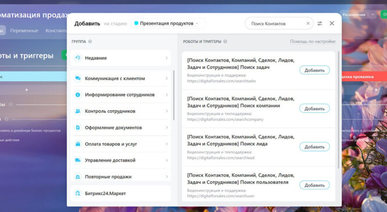Image resolution: width=387 pixels, height=212 pixels.
Task: Click the Поиск пользователя robot title
Action: [241, 178]
